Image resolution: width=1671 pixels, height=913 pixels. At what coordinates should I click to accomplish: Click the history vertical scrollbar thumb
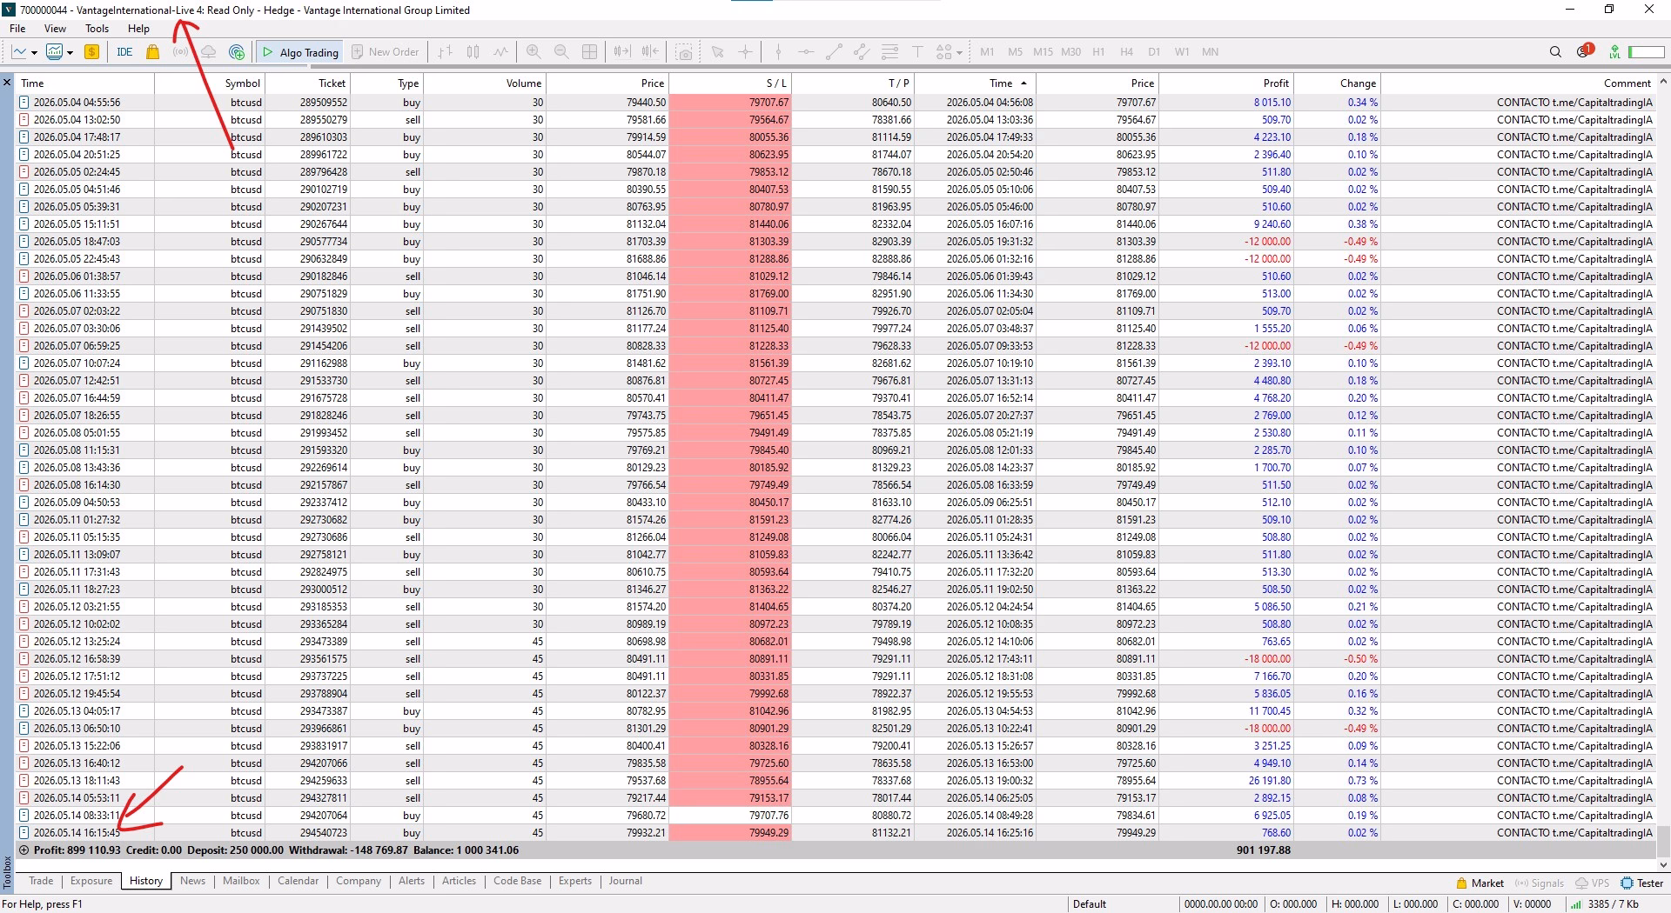(1663, 840)
